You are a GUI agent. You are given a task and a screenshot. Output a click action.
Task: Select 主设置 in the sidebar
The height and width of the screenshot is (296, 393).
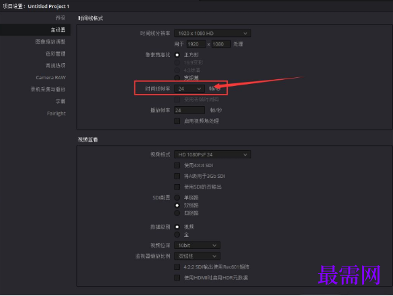click(35, 30)
